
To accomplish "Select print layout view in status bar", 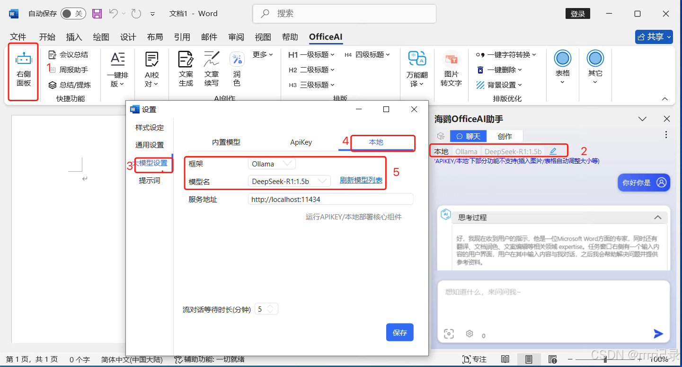I will [x=529, y=359].
